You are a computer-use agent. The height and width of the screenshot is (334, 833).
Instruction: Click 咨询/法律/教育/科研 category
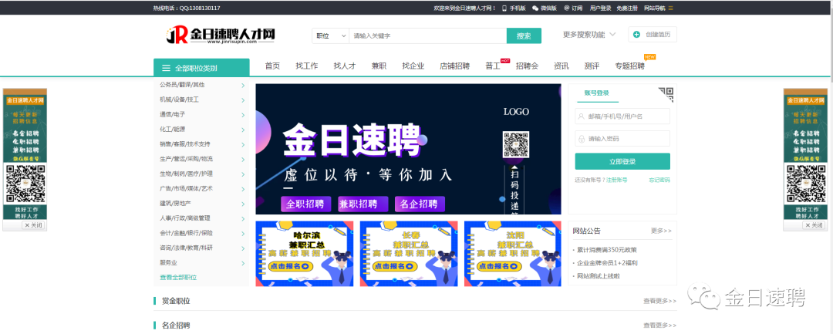186,248
